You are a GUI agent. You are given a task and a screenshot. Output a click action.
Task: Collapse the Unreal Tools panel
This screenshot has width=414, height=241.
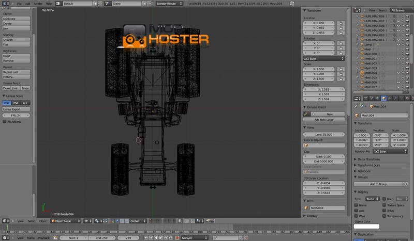[4, 96]
